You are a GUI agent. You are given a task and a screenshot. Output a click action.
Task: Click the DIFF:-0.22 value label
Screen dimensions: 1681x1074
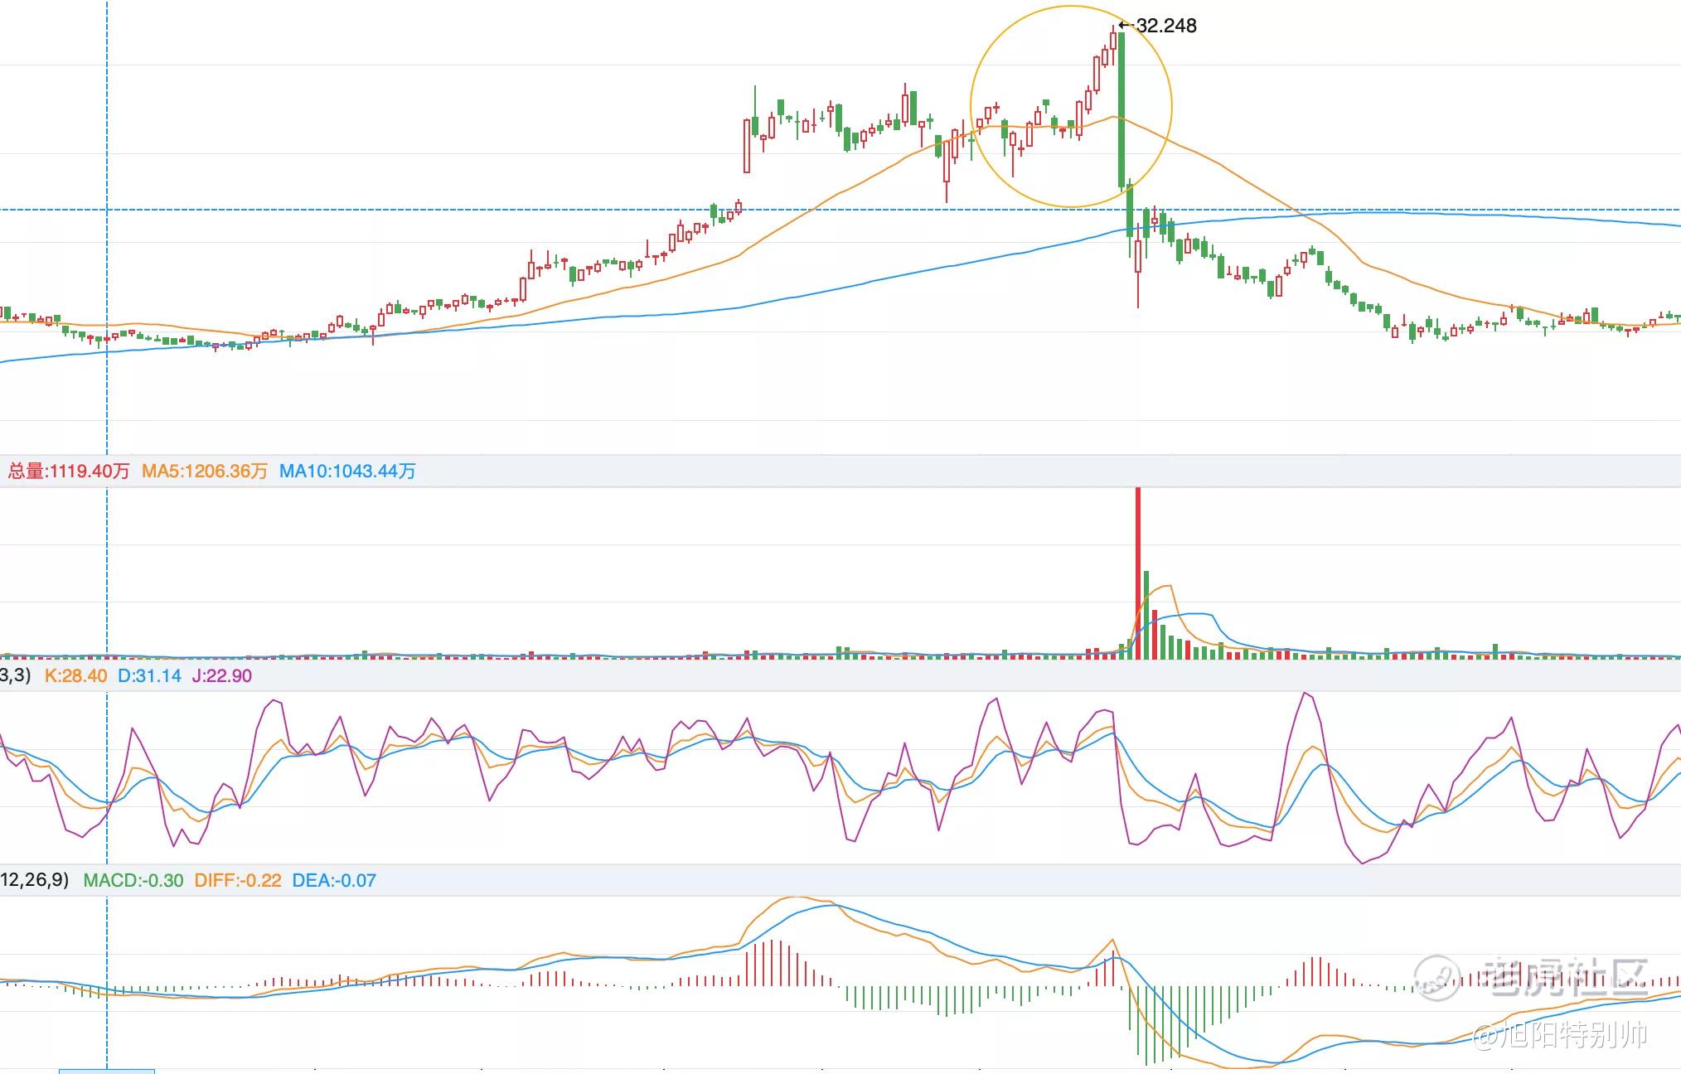[x=238, y=881]
